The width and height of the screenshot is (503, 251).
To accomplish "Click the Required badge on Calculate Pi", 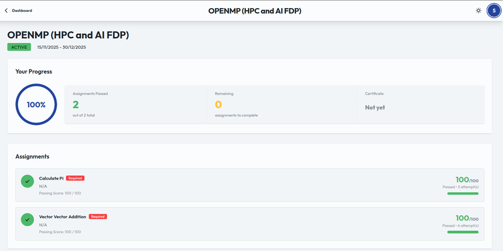I will point(75,178).
